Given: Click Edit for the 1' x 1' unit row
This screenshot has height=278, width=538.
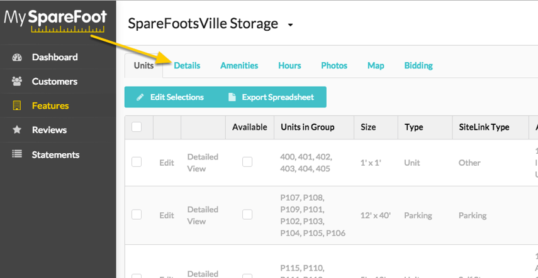Looking at the screenshot, I should (167, 163).
